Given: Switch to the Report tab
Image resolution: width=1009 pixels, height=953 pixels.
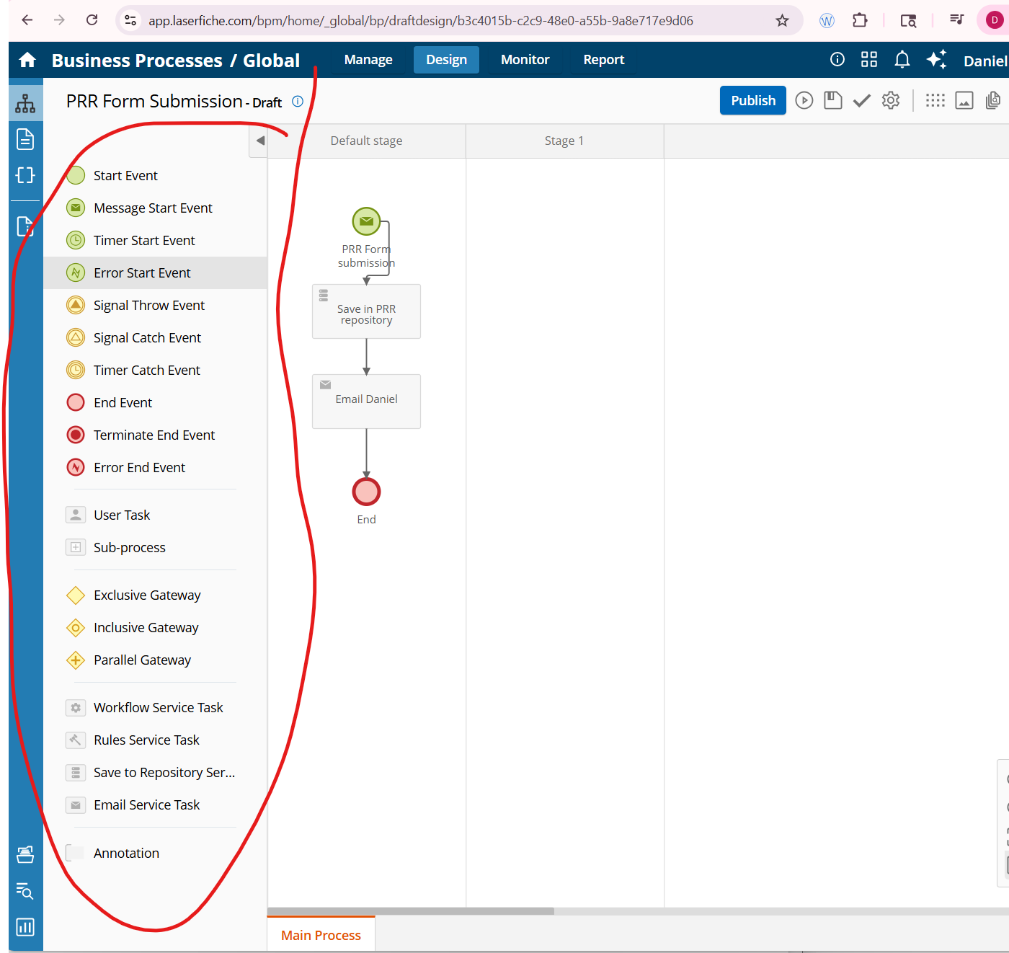Looking at the screenshot, I should (604, 60).
